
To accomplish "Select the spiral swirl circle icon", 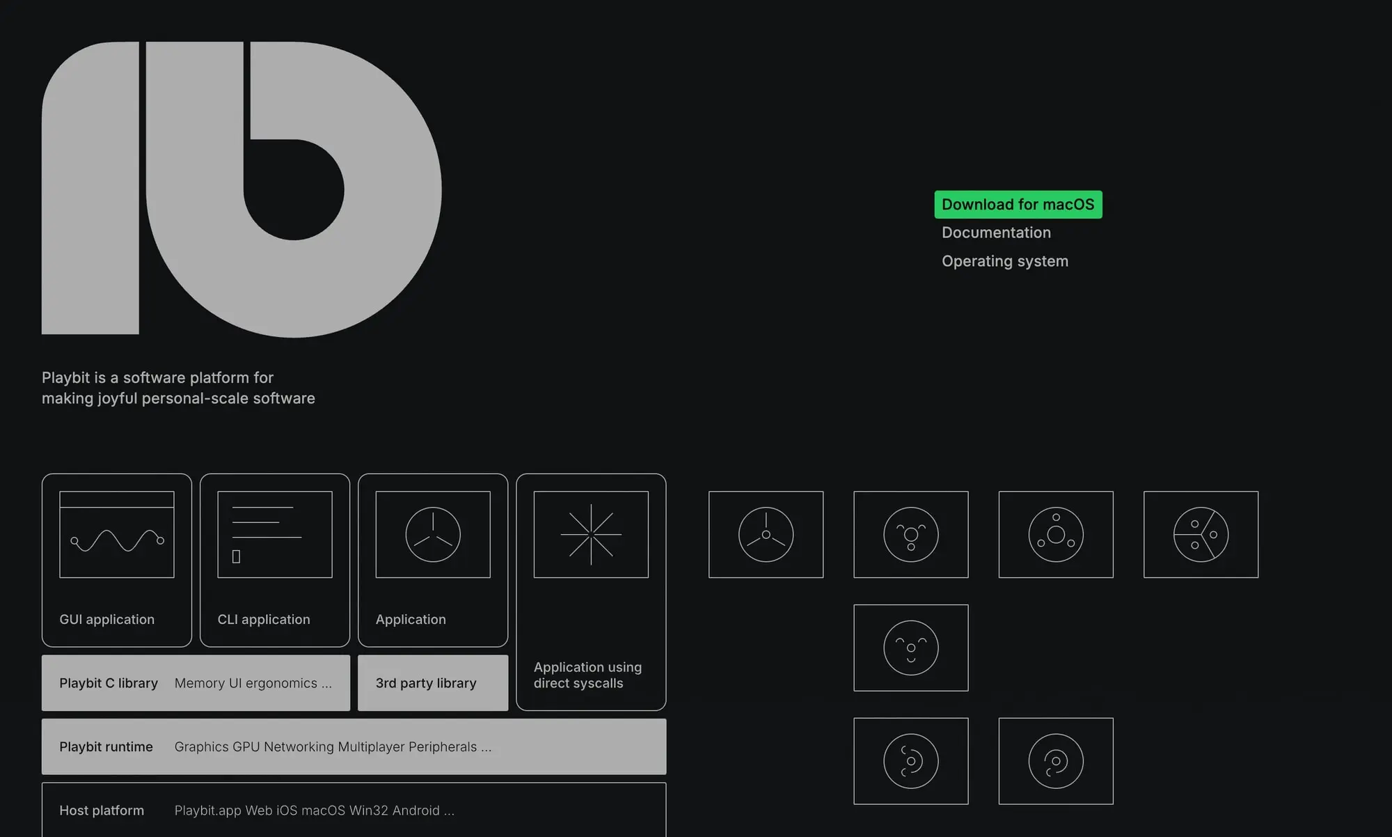I will pyautogui.click(x=1055, y=761).
